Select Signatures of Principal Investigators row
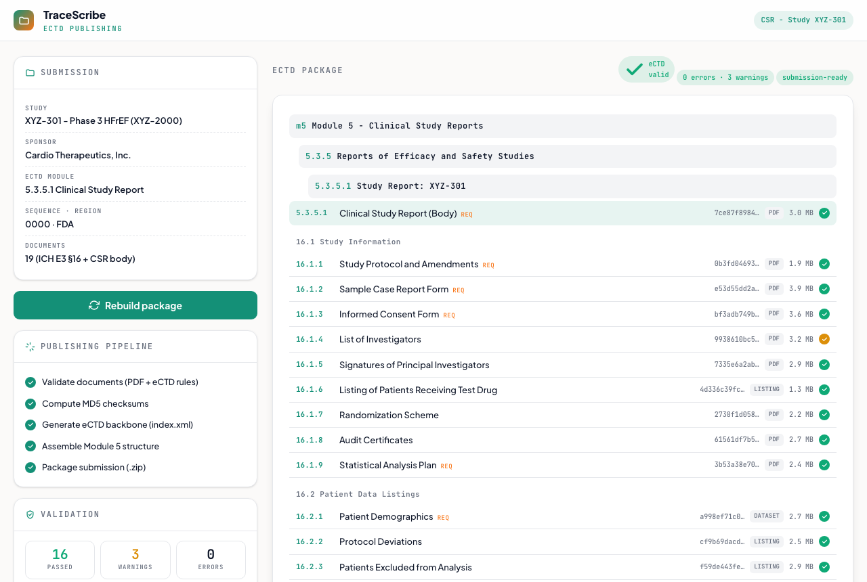 [x=563, y=365]
